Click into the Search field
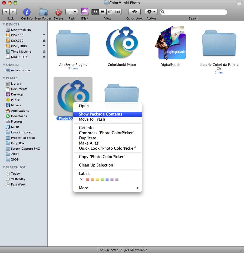The width and height of the screenshot is (244, 253). pos(194,12)
